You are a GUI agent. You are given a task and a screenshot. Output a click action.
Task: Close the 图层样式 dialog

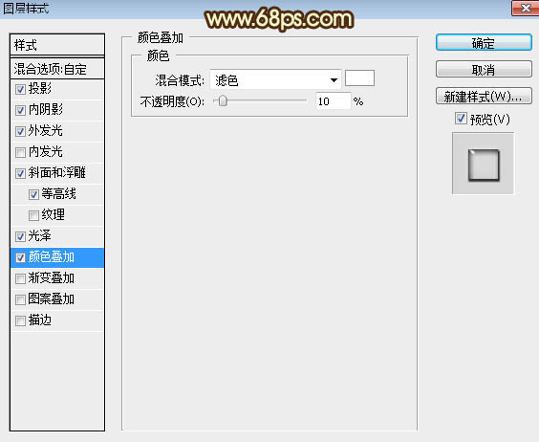(525, 8)
